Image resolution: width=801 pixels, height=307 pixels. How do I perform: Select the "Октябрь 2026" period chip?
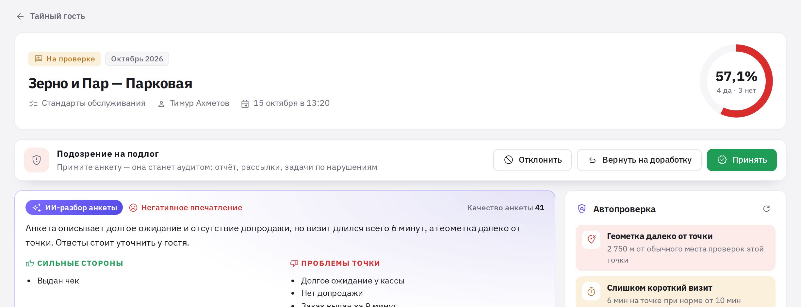(137, 59)
